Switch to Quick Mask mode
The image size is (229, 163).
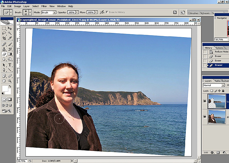coord(9,99)
